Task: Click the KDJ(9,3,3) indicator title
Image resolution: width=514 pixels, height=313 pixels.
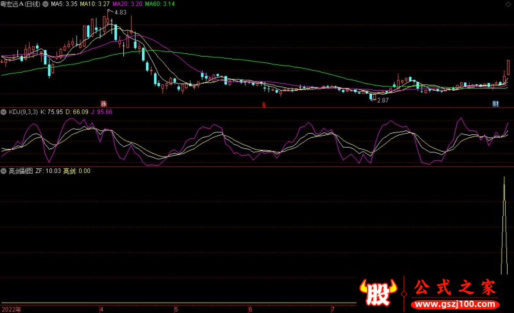Action: pos(23,112)
